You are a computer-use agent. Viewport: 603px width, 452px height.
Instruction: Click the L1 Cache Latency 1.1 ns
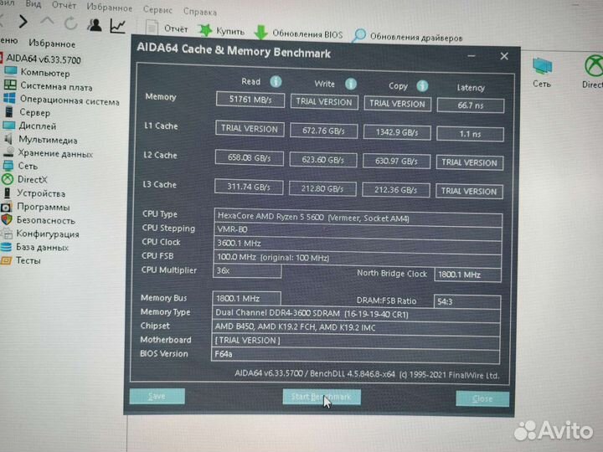click(471, 134)
